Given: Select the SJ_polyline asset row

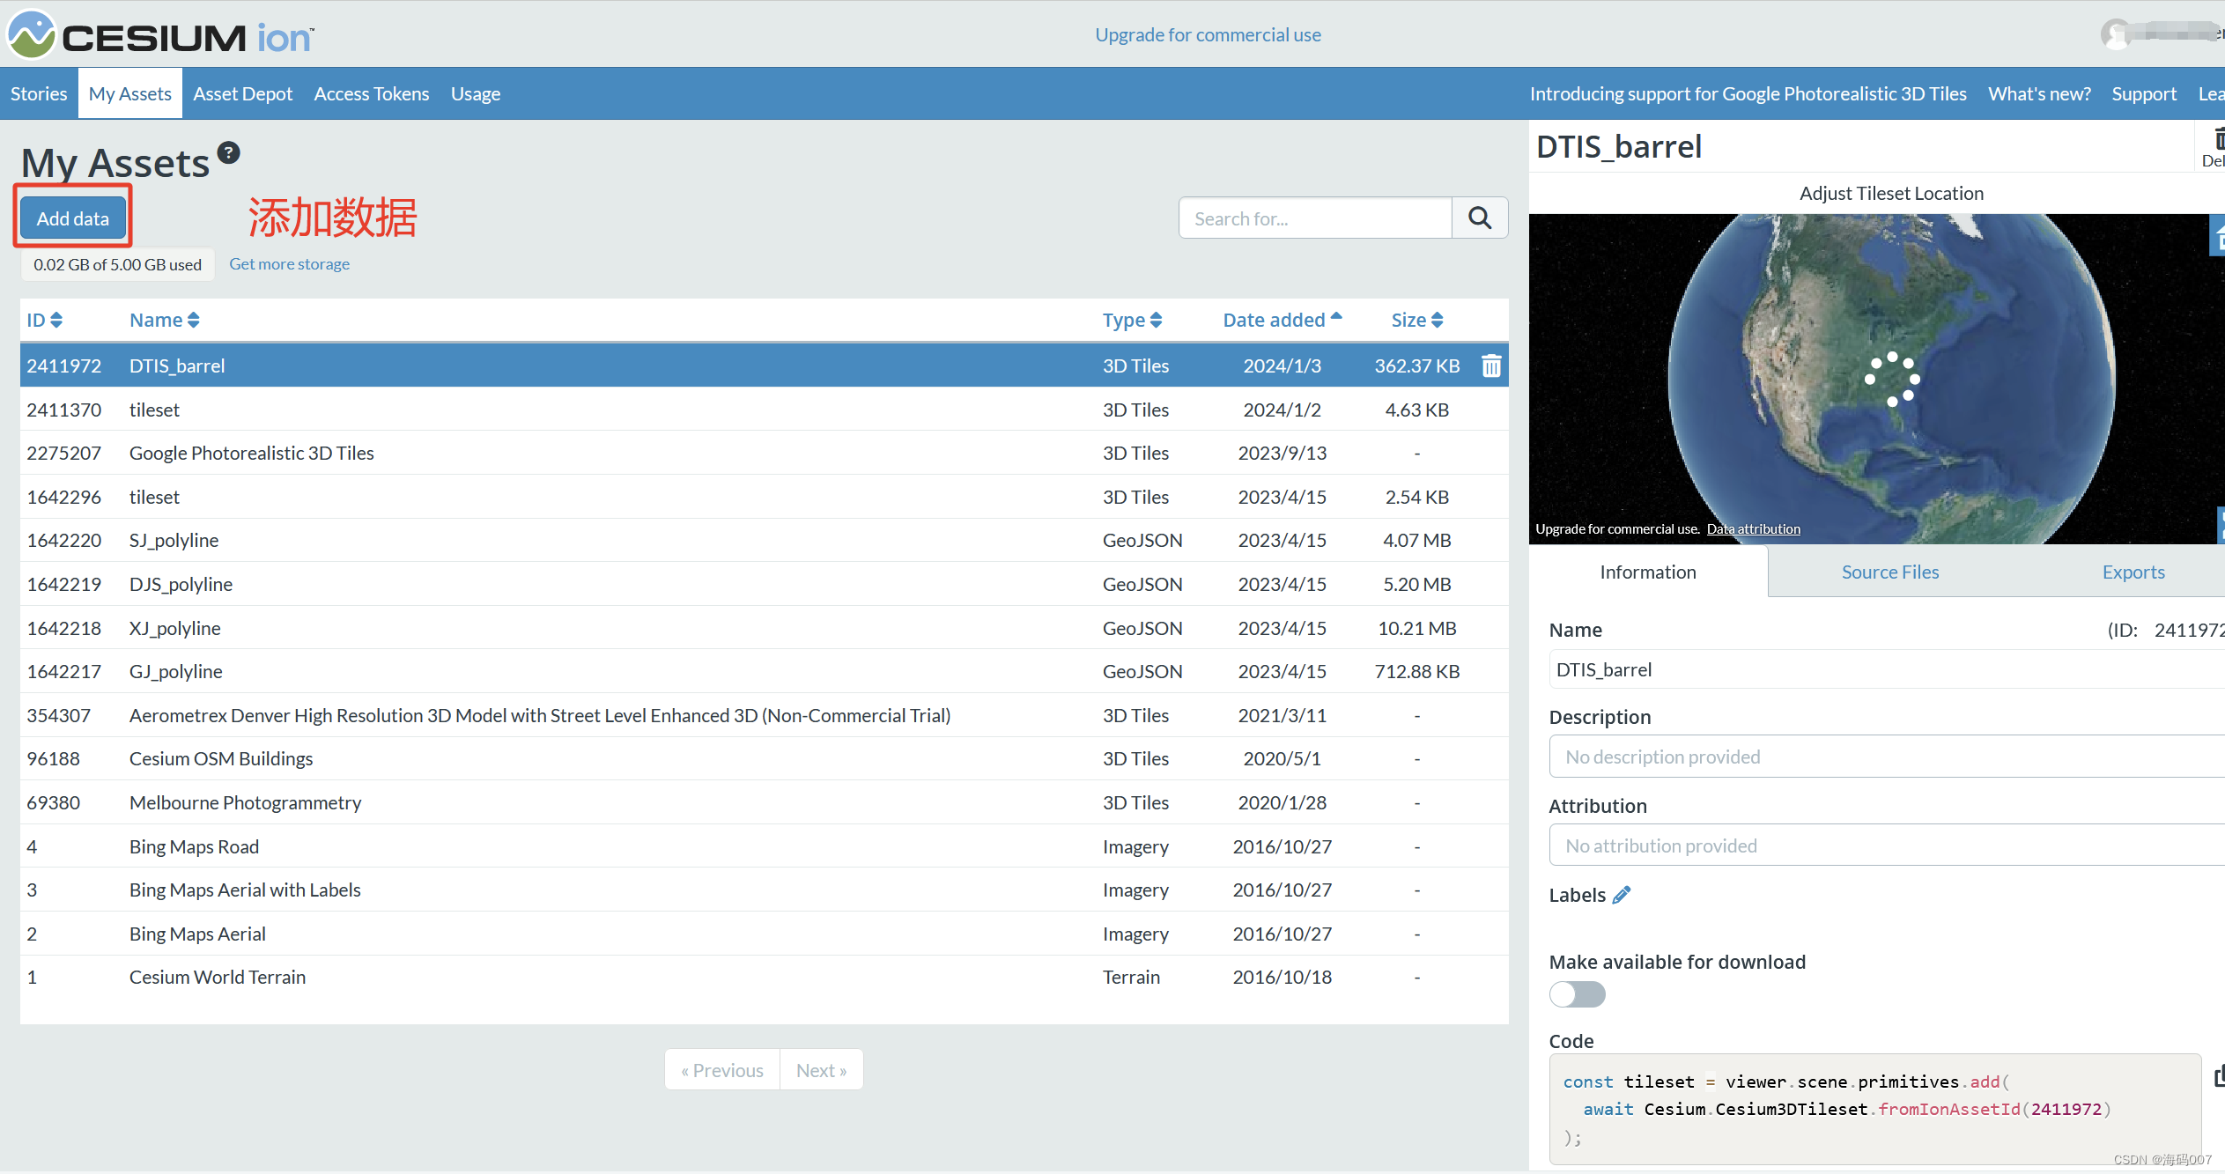Looking at the screenshot, I should 764,540.
